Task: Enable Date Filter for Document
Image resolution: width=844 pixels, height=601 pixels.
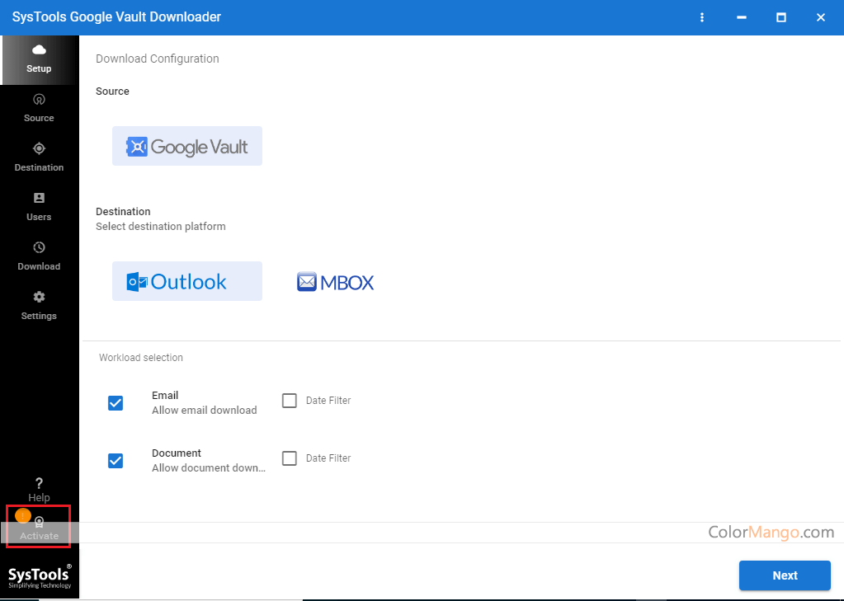Action: (290, 458)
